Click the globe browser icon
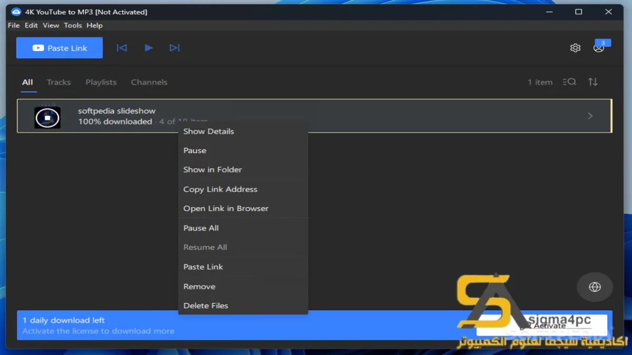Image resolution: width=632 pixels, height=355 pixels. [595, 287]
